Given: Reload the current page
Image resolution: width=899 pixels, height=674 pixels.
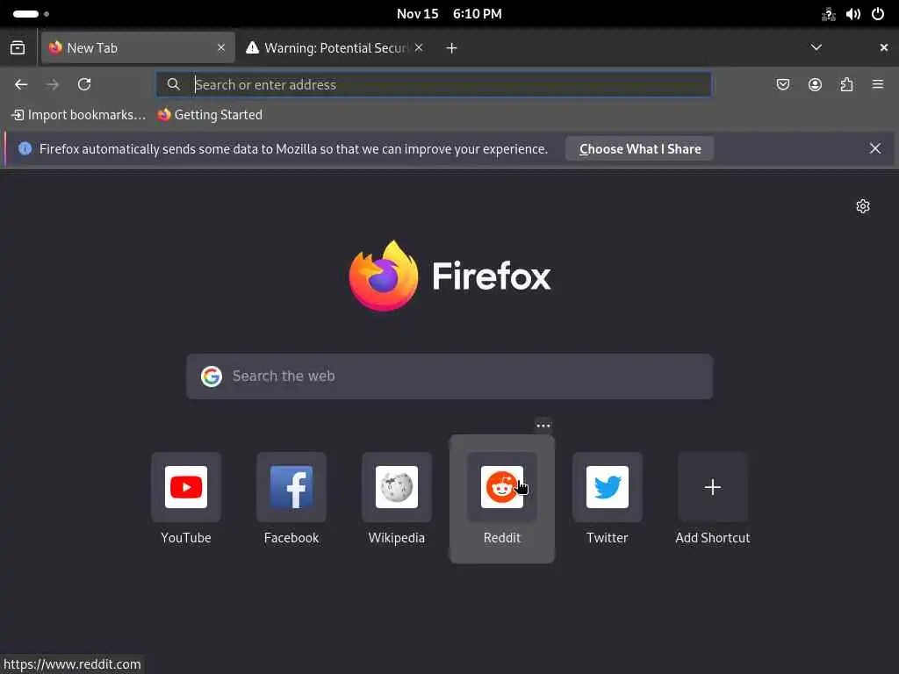Looking at the screenshot, I should (x=84, y=85).
